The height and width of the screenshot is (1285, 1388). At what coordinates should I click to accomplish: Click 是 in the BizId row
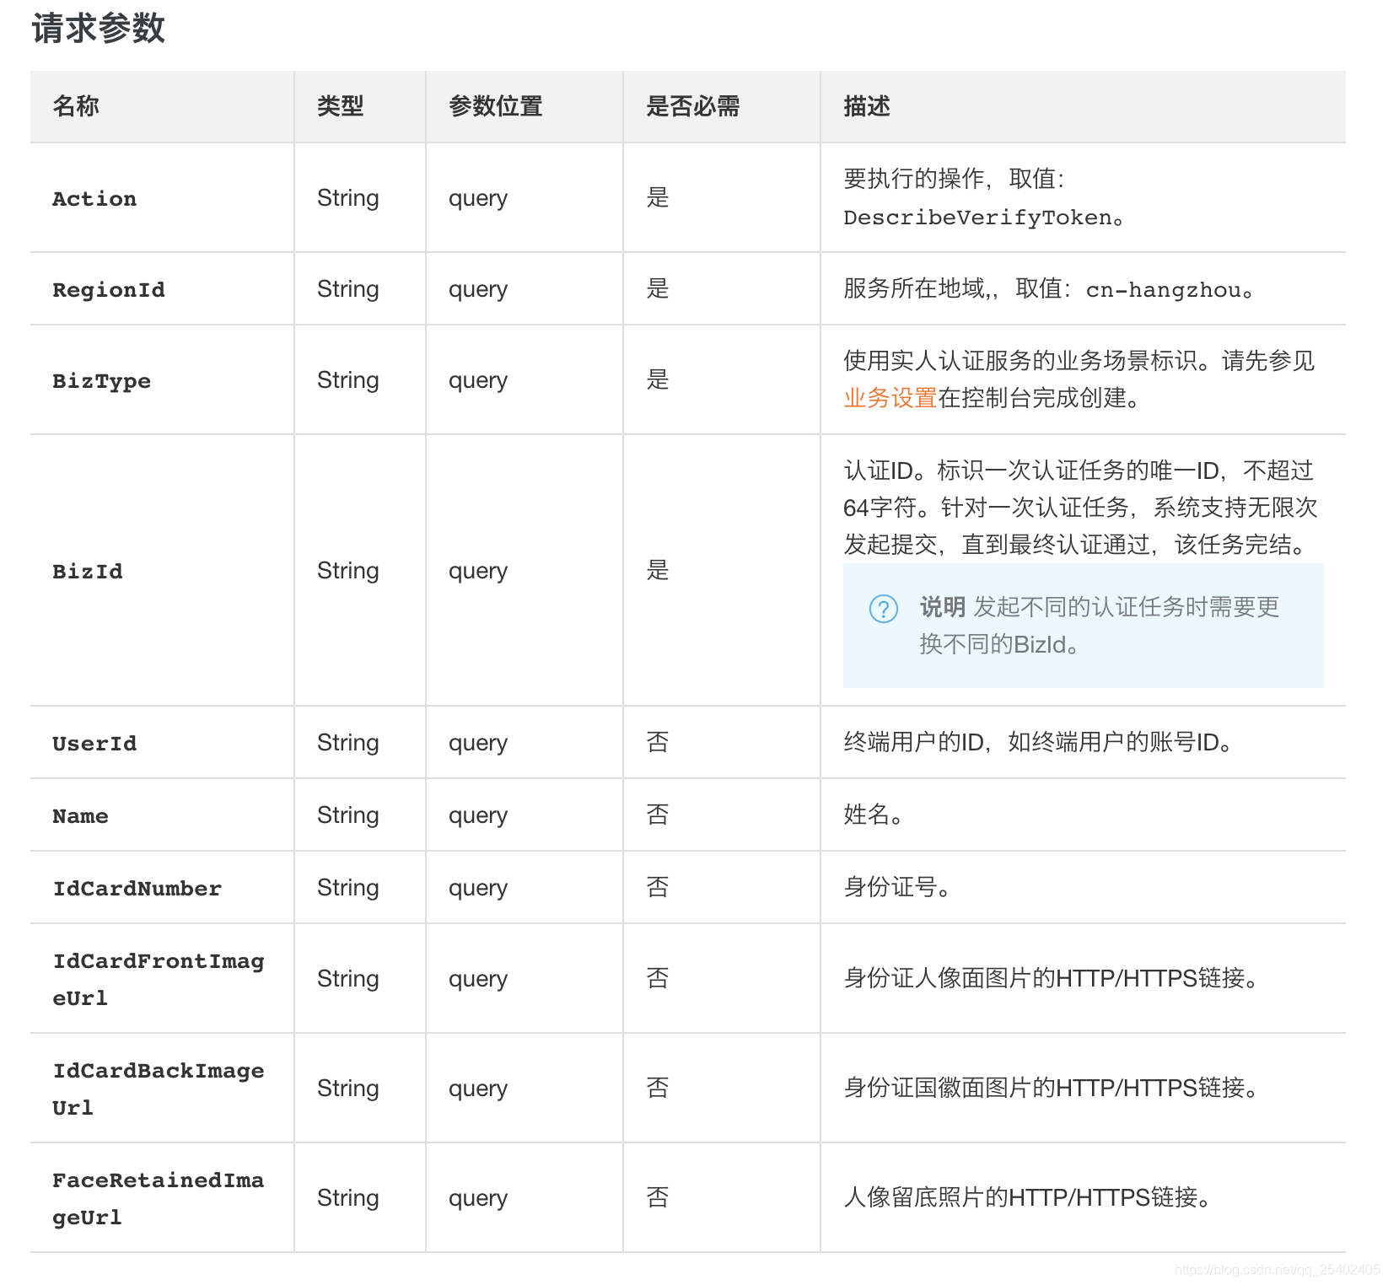658,570
